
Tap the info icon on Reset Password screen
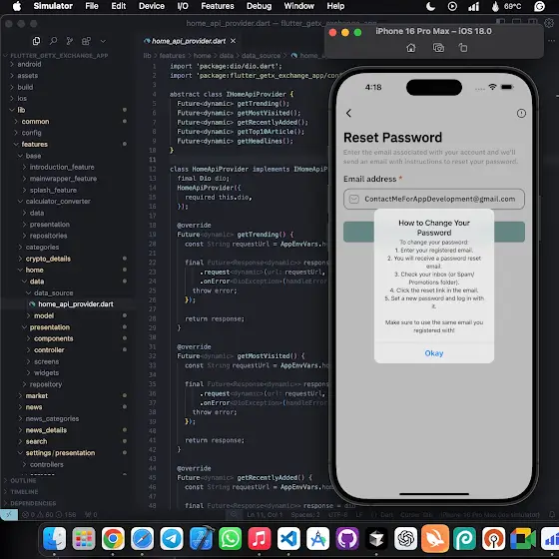pos(521,114)
